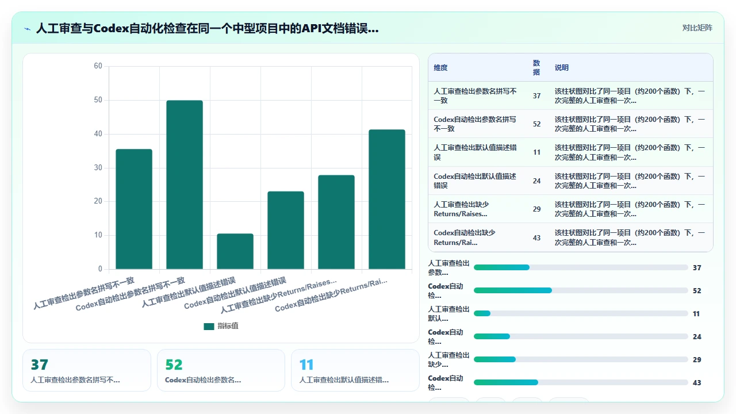Select table row cell 人工审查检出缺少 Returns/Raises...
Viewport: 736px width, 414px height.
pos(477,209)
